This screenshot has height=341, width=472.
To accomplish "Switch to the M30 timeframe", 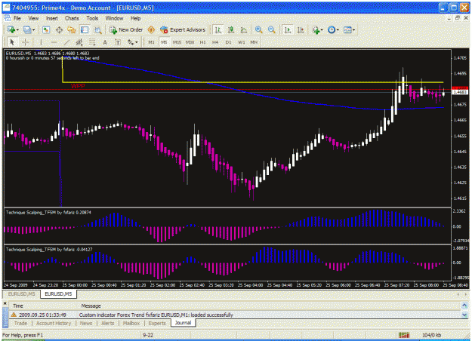I will tap(190, 42).
